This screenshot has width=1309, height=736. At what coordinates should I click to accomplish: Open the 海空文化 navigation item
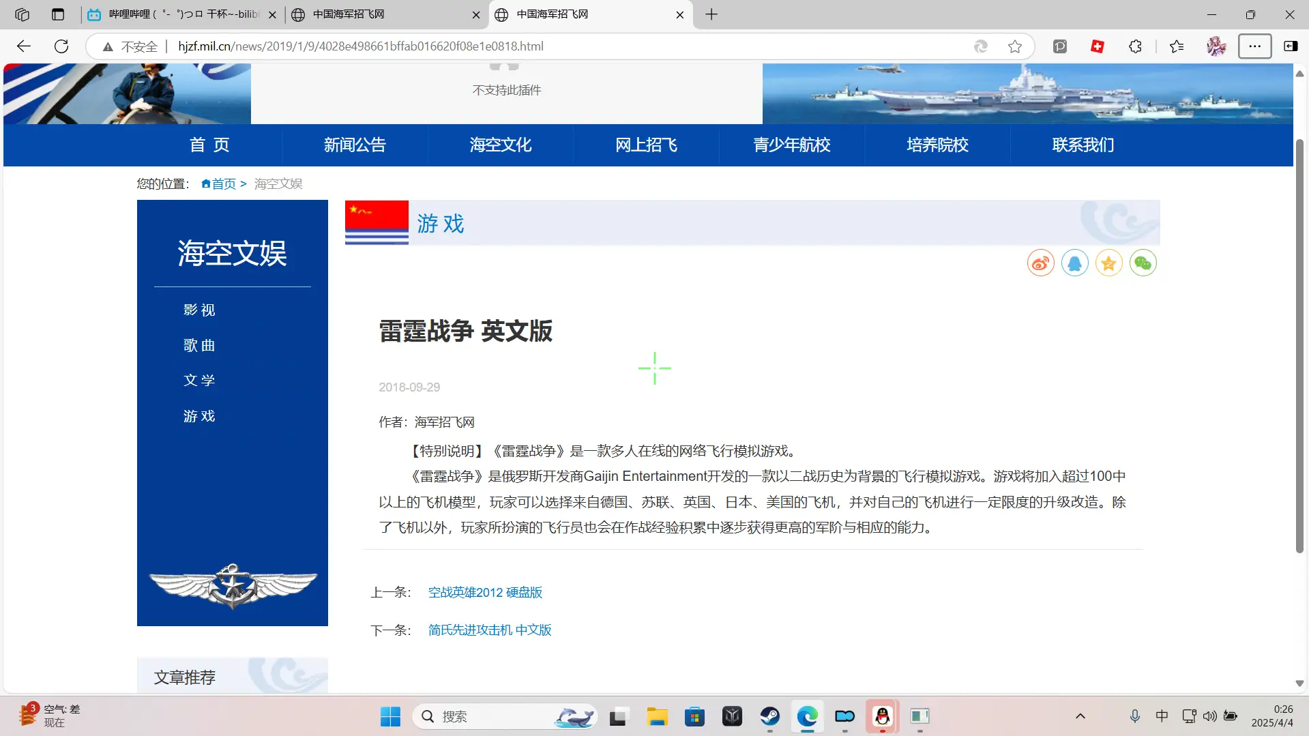tap(501, 145)
